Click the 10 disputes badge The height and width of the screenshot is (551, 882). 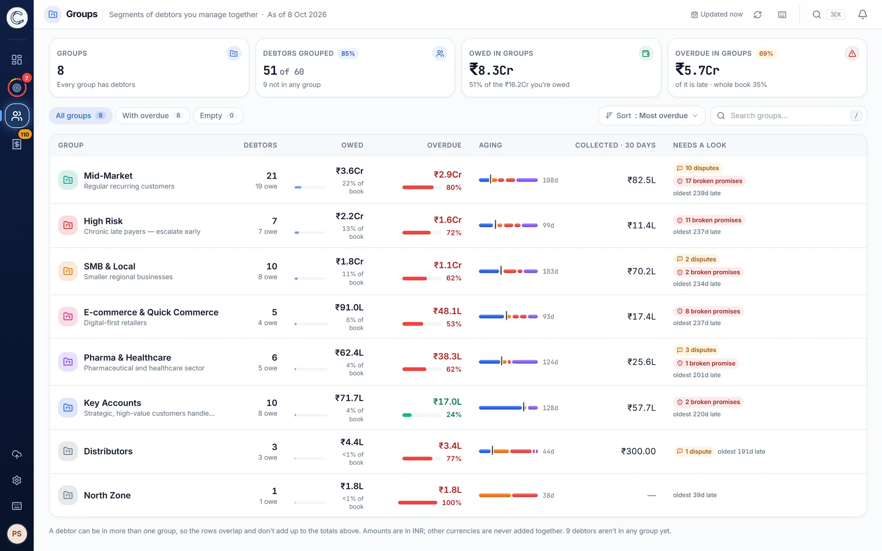[x=698, y=168]
